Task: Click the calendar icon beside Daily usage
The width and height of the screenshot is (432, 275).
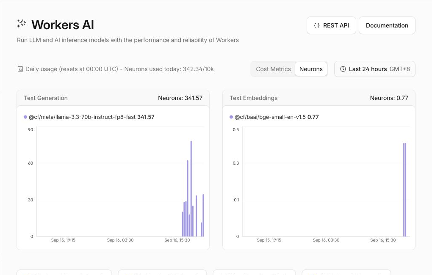Action: [x=20, y=69]
